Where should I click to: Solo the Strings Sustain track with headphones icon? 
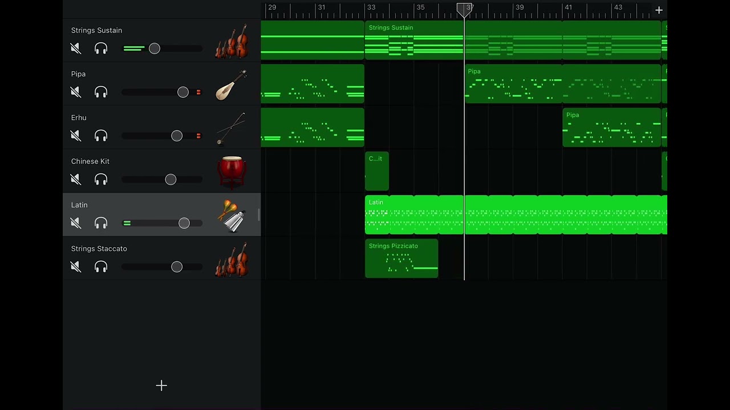[101, 48]
